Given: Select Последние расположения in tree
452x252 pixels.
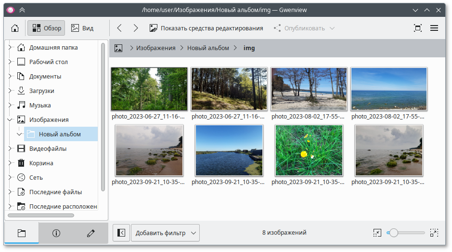Looking at the screenshot, I should pos(63,206).
